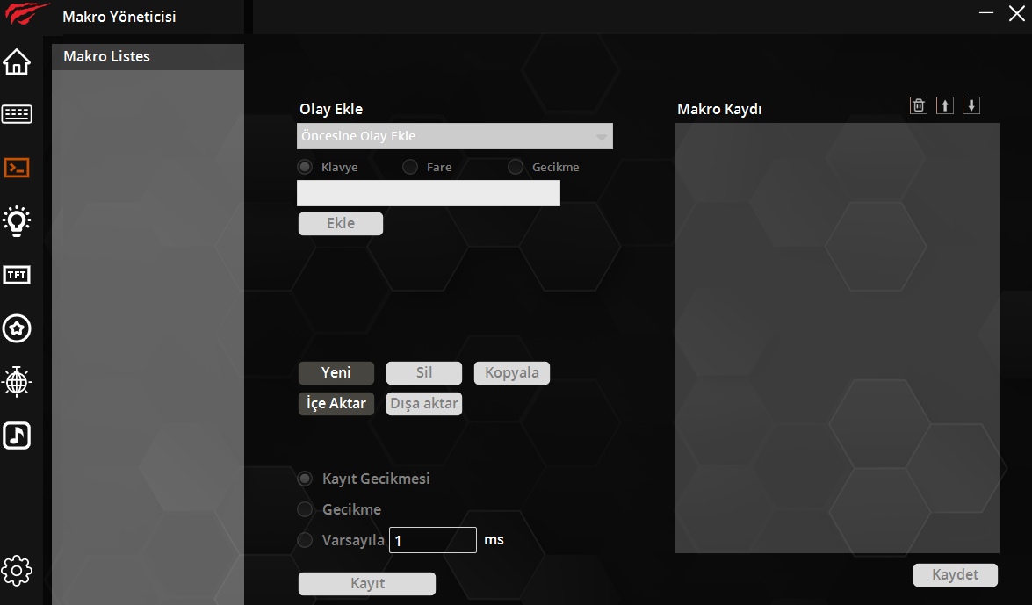Click the Ekle button

point(340,224)
